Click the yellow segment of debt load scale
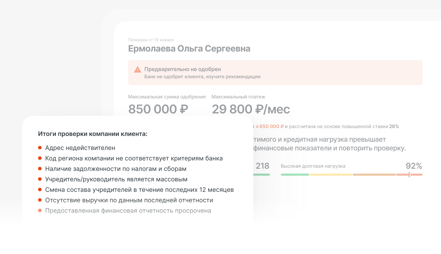441x254 pixels. point(331,175)
